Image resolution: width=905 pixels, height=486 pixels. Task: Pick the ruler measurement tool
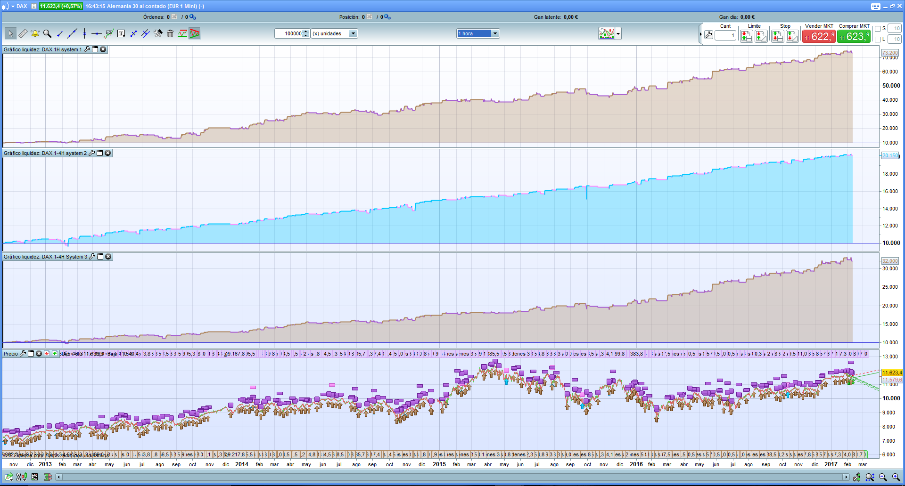(x=23, y=33)
